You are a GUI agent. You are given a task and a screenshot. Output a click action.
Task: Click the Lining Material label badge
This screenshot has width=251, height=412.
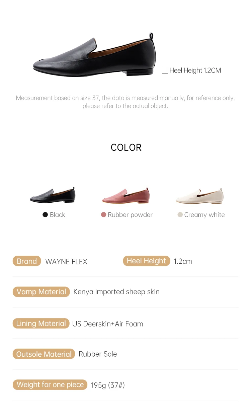point(41,323)
